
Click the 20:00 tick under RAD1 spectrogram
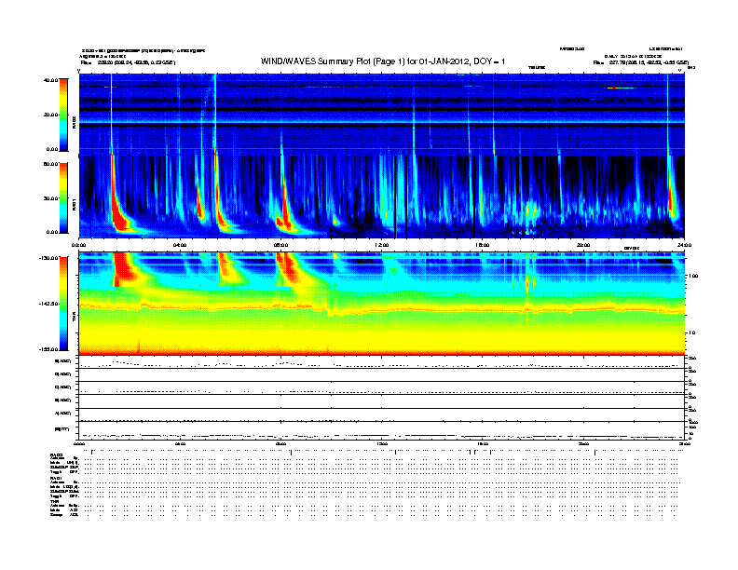[583, 245]
